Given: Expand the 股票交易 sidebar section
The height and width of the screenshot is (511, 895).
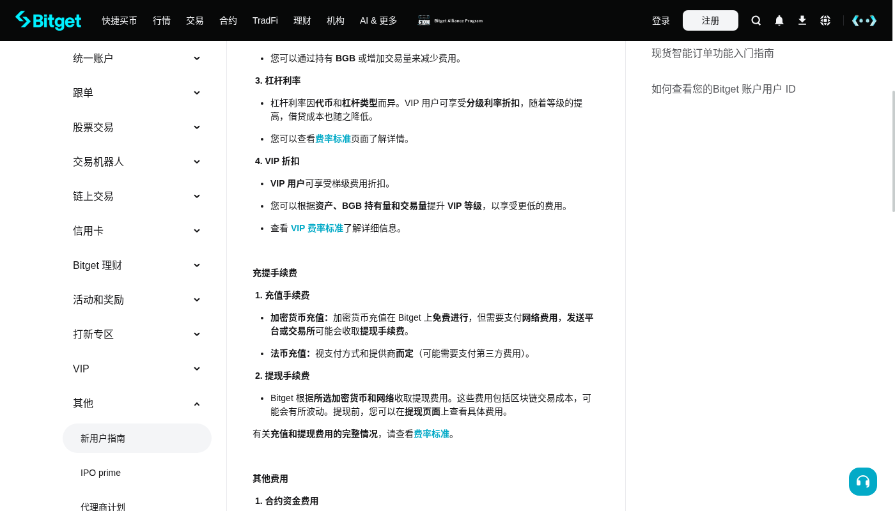Looking at the screenshot, I should point(137,127).
